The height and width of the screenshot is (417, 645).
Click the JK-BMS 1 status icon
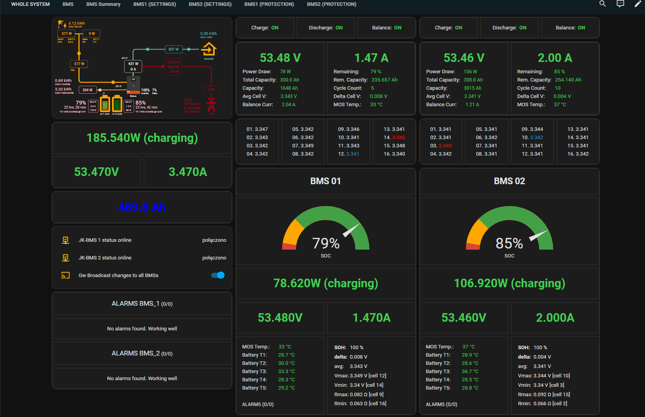(65, 240)
